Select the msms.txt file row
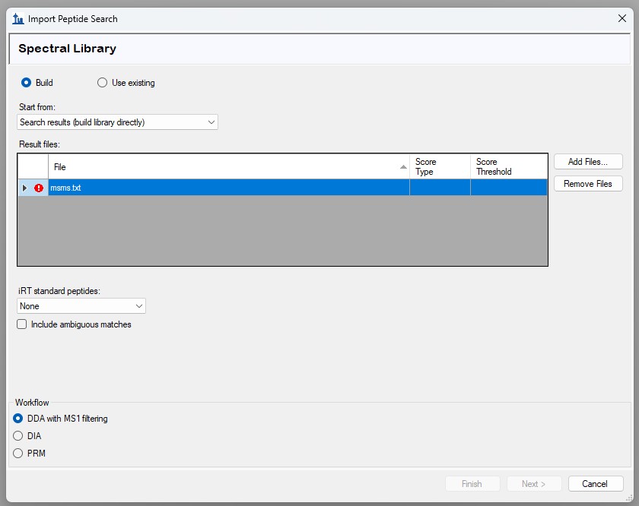Viewport: 639px width, 506px height. point(228,188)
